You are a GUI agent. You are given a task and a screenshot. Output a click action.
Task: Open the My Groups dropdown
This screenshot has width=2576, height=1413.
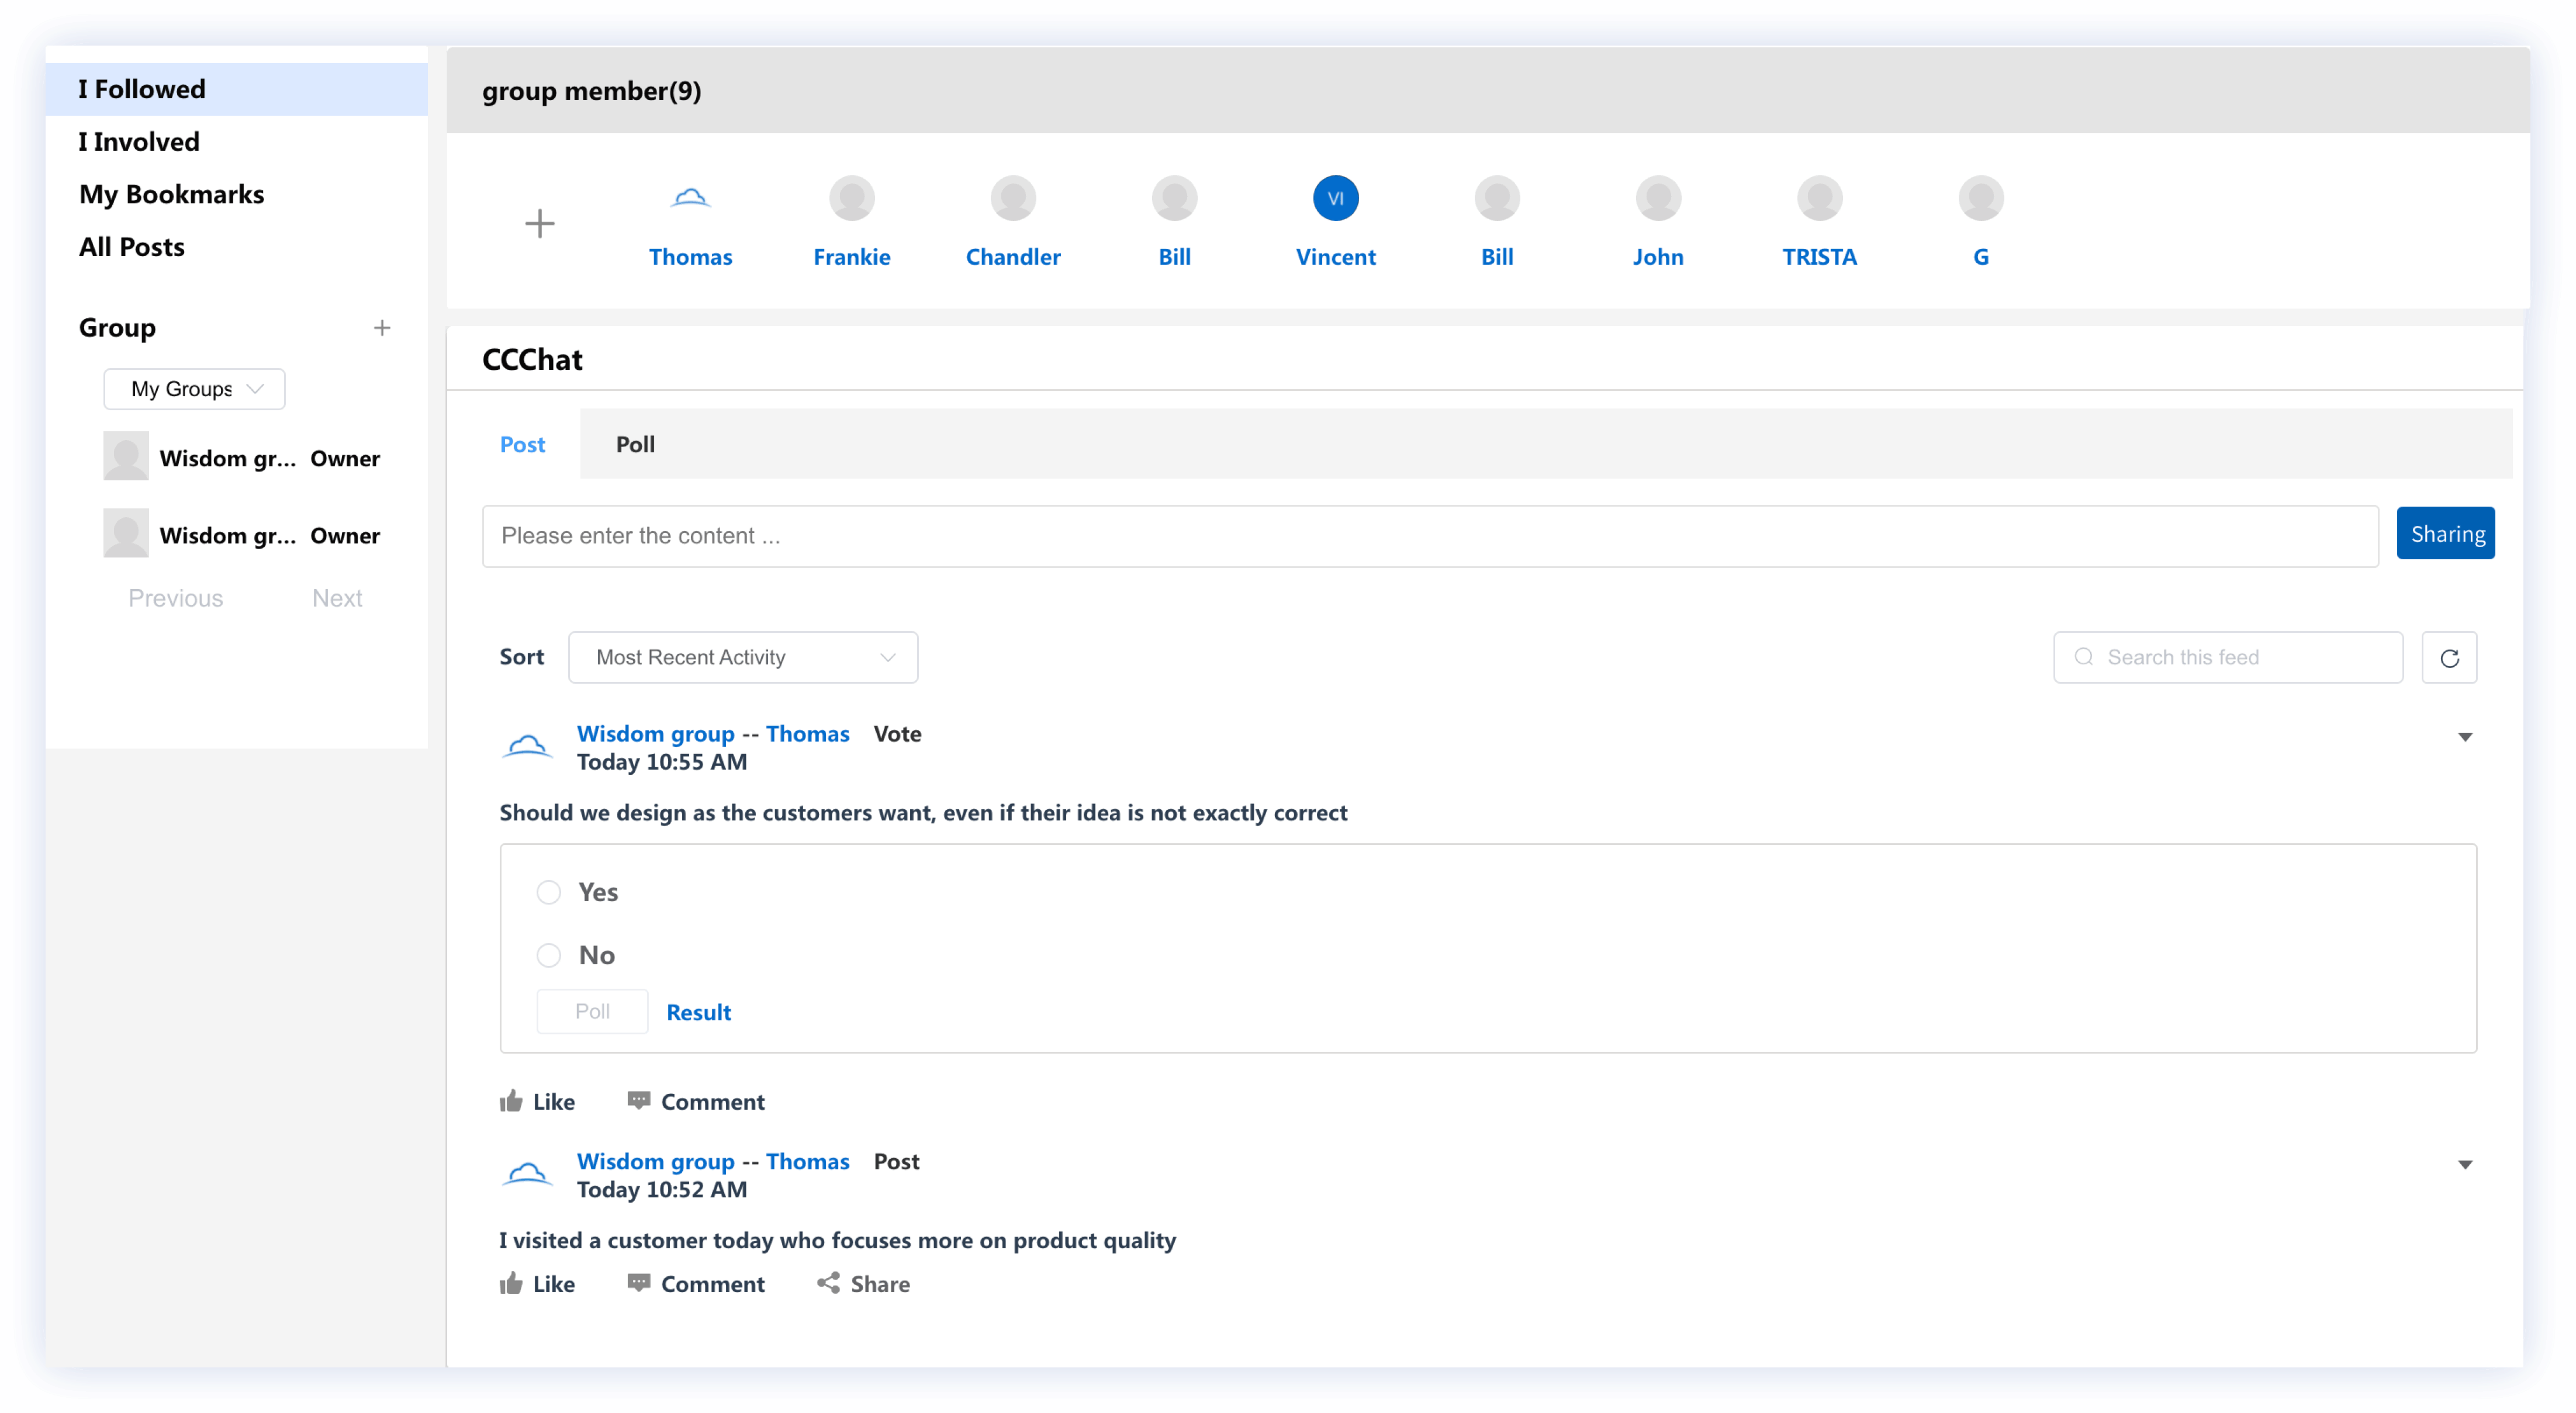[194, 389]
